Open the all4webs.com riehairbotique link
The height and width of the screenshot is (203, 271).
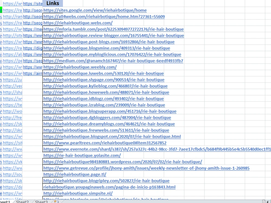tap(104, 17)
